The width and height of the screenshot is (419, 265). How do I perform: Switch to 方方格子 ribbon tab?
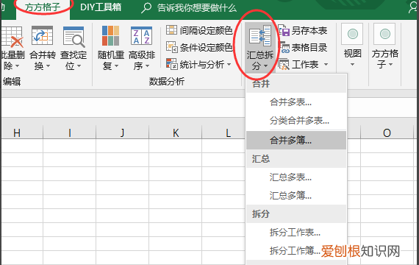(43, 7)
